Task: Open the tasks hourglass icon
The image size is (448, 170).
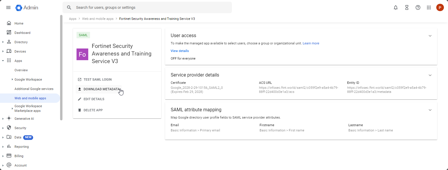Action: [x=407, y=8]
